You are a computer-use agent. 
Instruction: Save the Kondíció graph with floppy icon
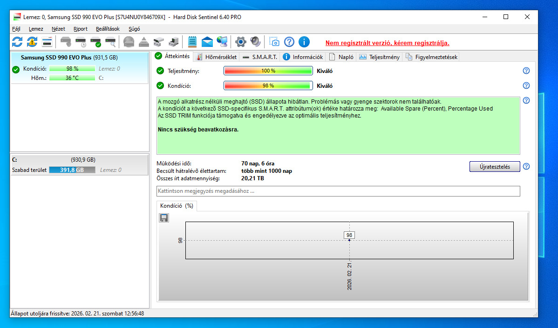pos(163,218)
